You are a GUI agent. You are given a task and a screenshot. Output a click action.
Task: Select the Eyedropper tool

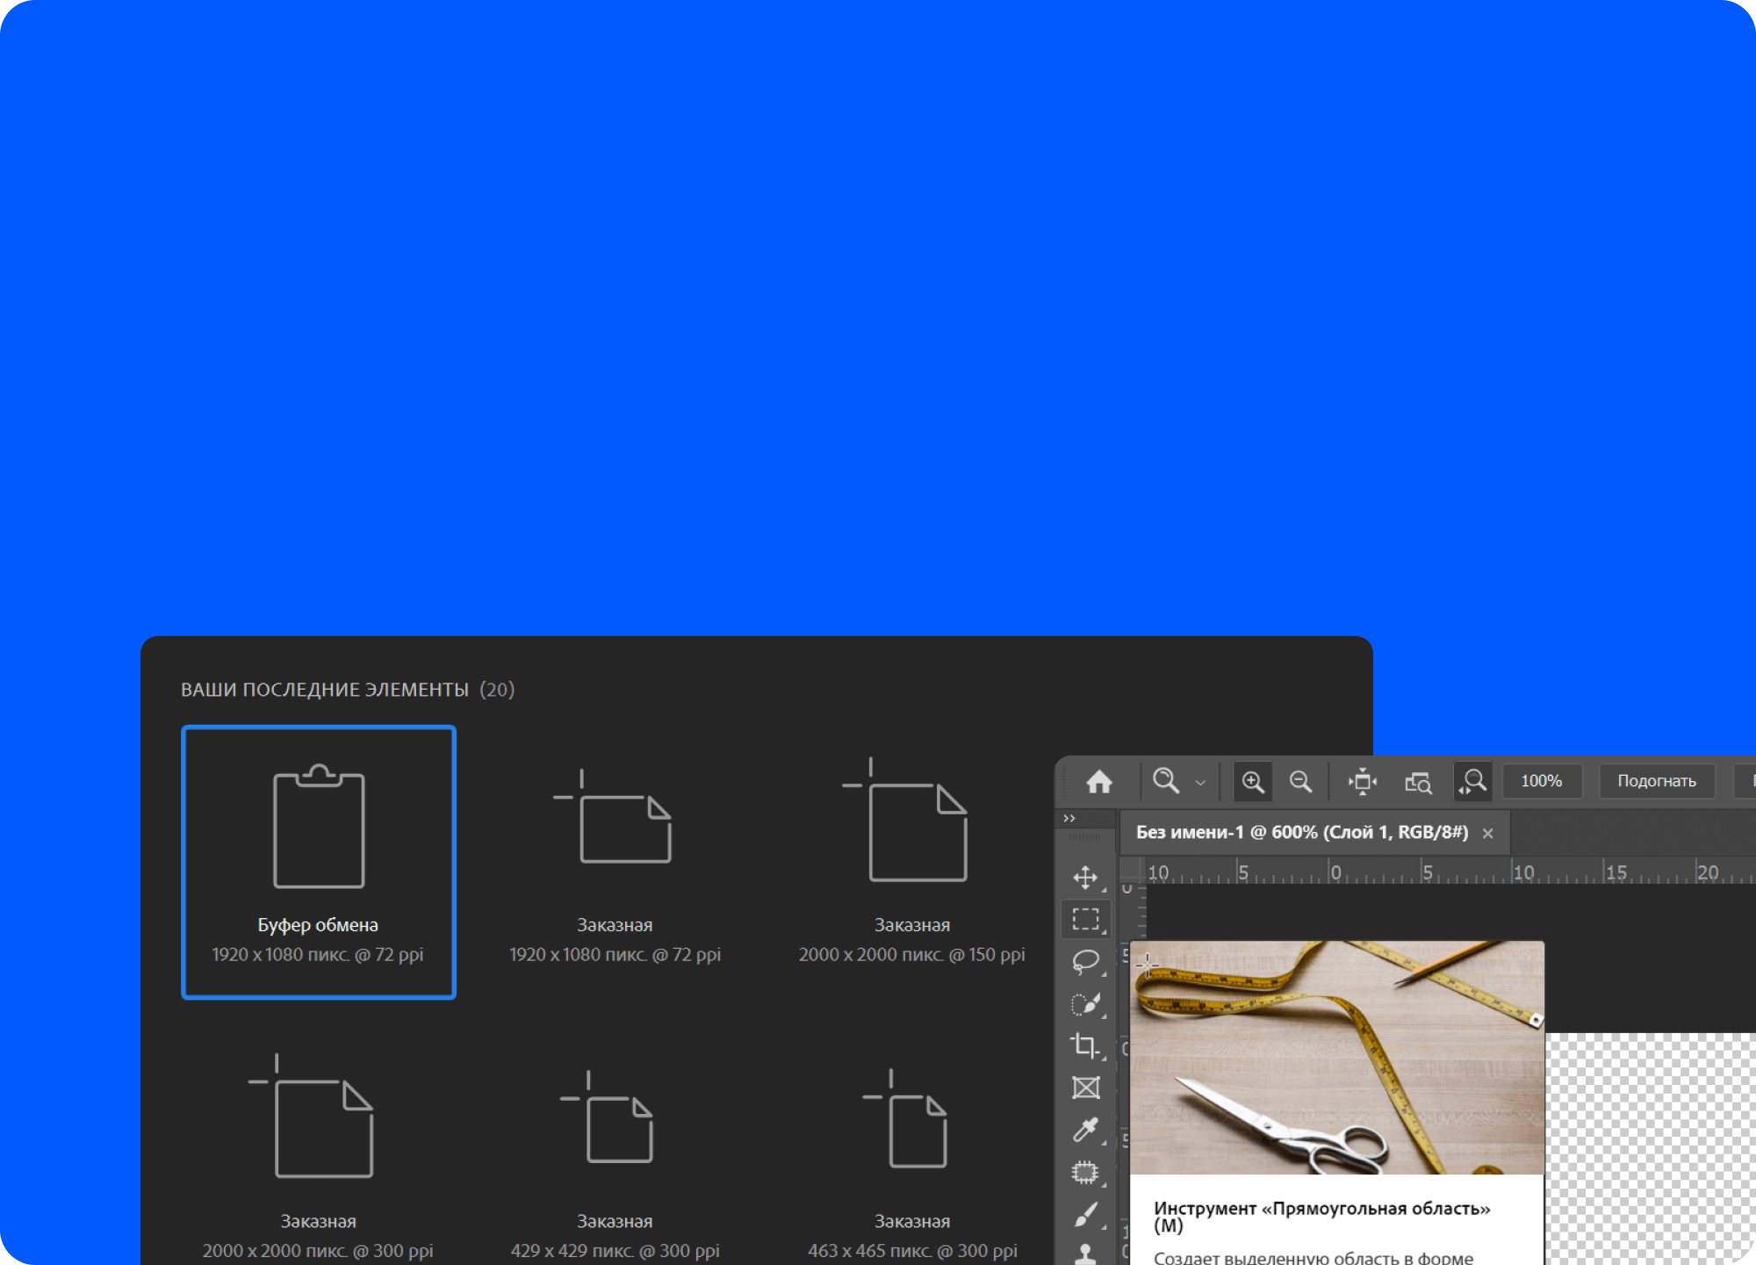coord(1085,1130)
